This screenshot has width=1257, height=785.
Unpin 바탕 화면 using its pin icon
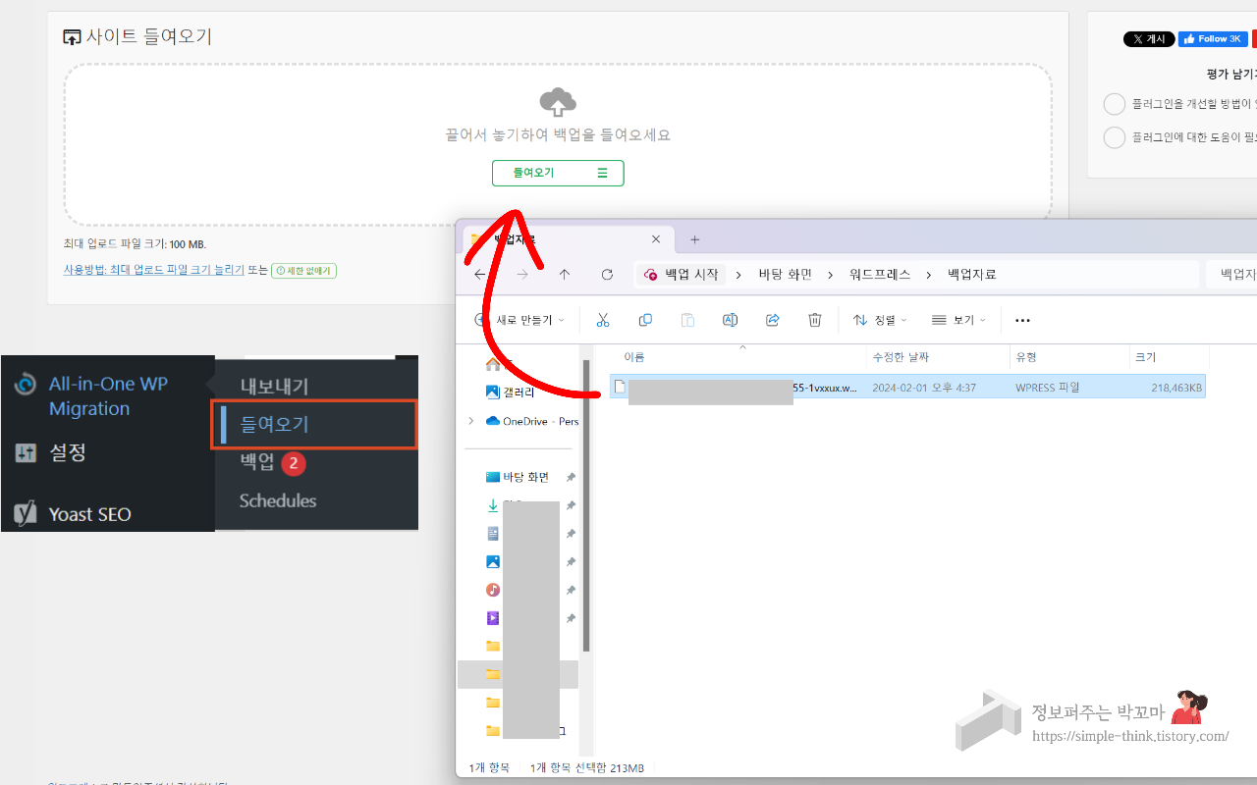point(571,477)
